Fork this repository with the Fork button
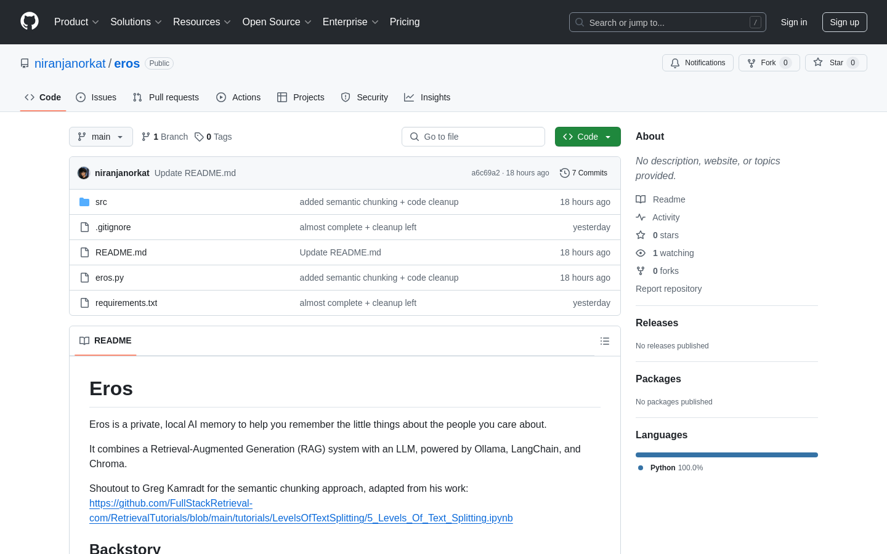Screen dimensions: 887x554 (x=769, y=63)
